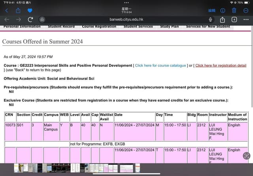Click here for course catalogue link
The width and height of the screenshot is (253, 176).
click(x=160, y=66)
